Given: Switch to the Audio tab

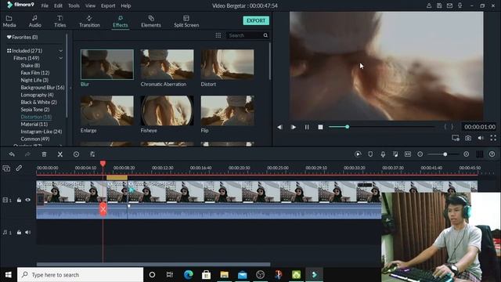Looking at the screenshot, I should point(34,21).
